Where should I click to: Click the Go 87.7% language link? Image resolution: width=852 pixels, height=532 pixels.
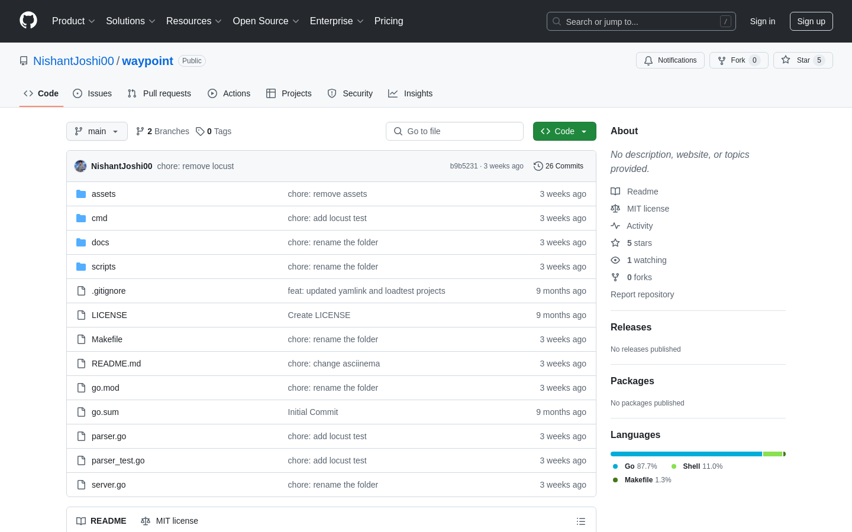pyautogui.click(x=635, y=466)
